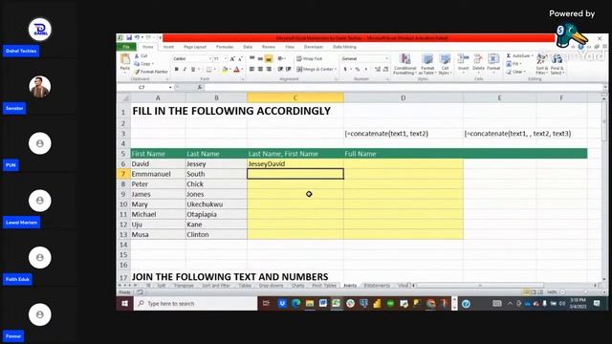Switch to the Insert ribbon tab
Viewport: 612px width, 344px height.
point(168,47)
